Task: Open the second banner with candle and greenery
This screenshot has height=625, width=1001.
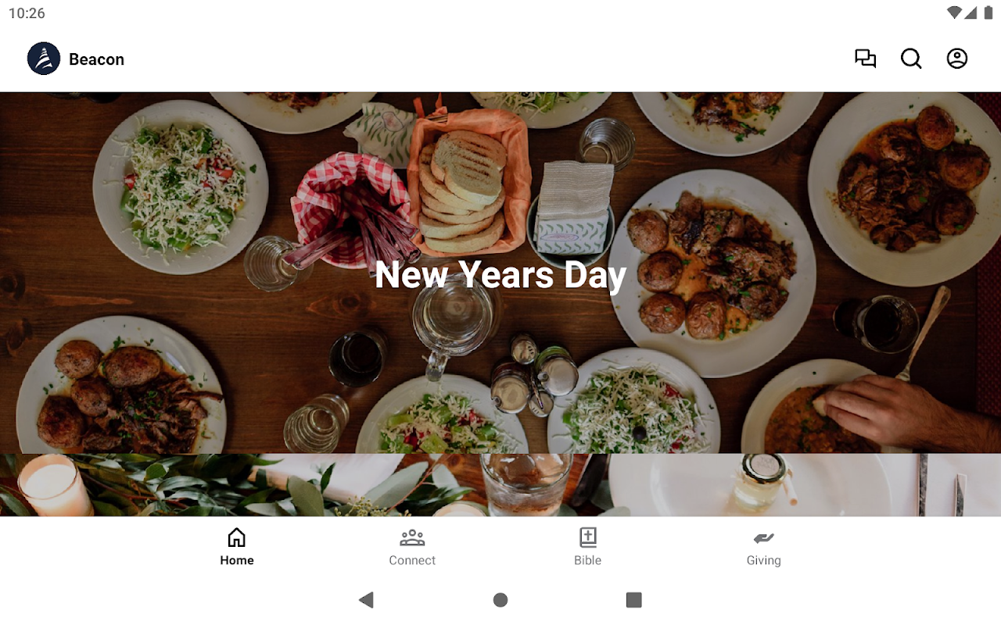Action: pyautogui.click(x=500, y=485)
